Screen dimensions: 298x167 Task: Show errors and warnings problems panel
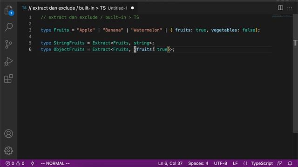pos(15,163)
